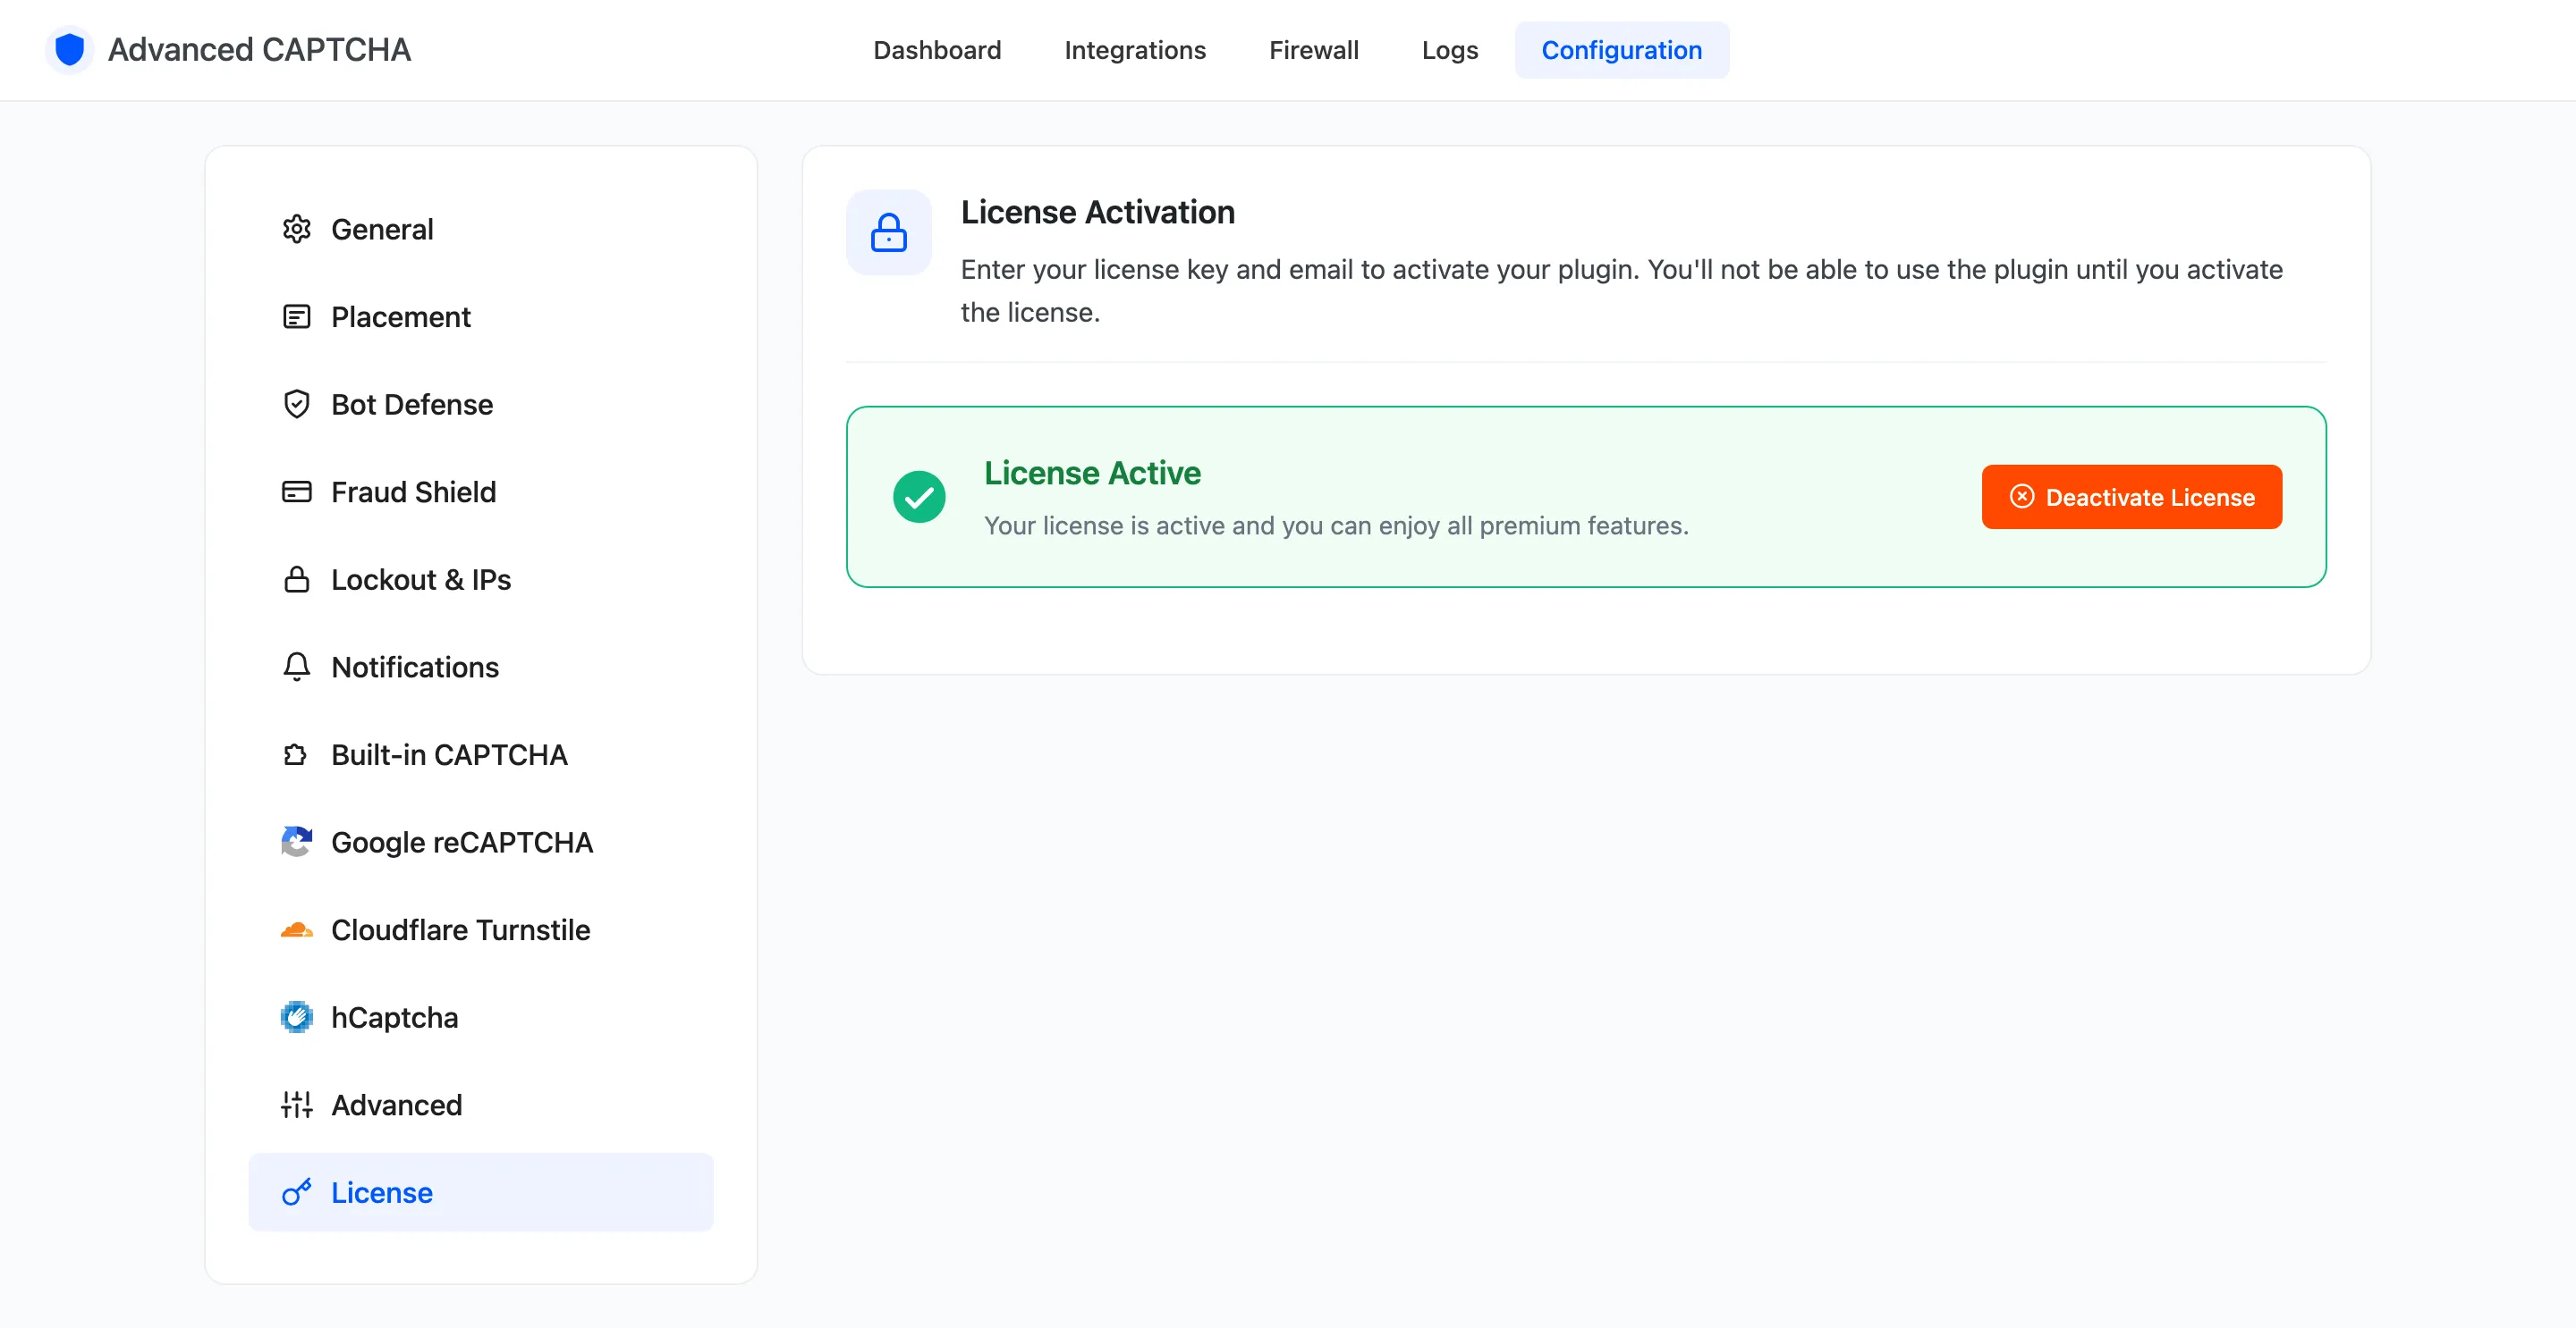Click the Advanced sliders icon
Image resolution: width=2576 pixels, height=1328 pixels.
tap(296, 1105)
